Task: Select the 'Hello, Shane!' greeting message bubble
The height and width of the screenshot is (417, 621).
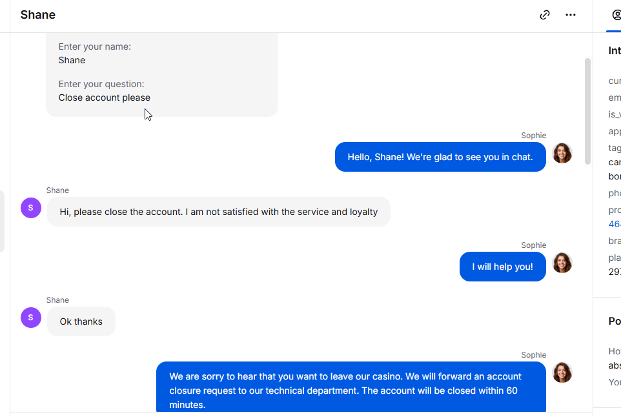Action: (440, 157)
